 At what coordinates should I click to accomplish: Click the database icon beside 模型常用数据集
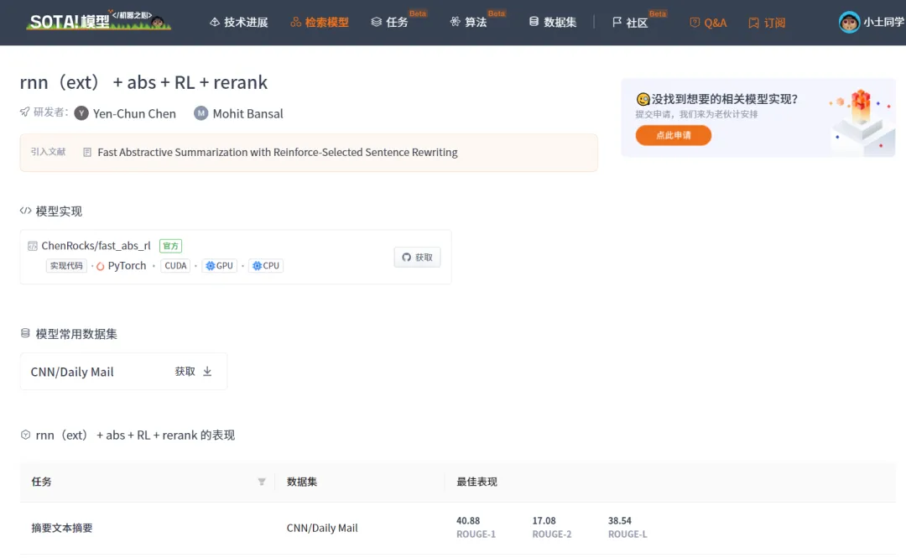pyautogui.click(x=25, y=333)
